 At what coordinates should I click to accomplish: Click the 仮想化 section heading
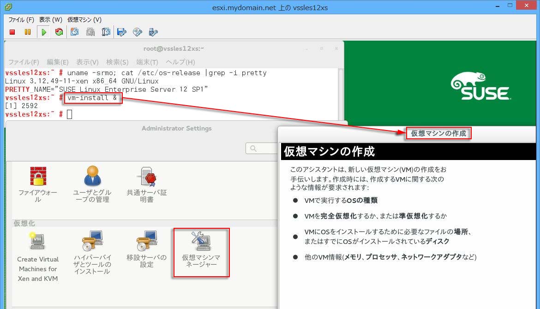[x=24, y=223]
